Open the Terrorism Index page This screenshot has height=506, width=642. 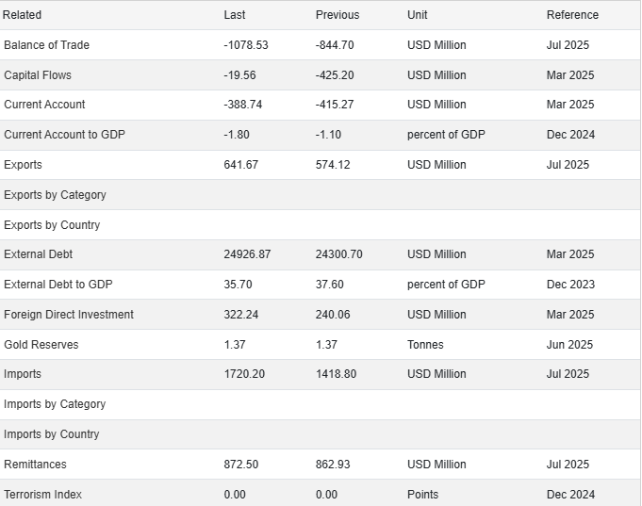42,495
